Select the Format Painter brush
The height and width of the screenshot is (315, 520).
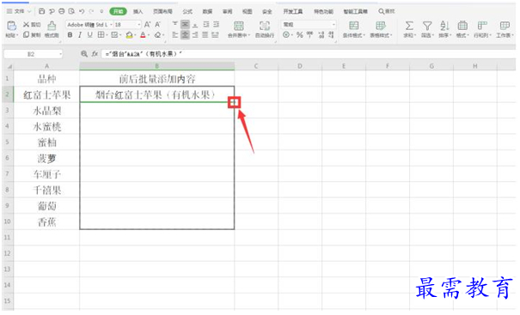point(52,26)
